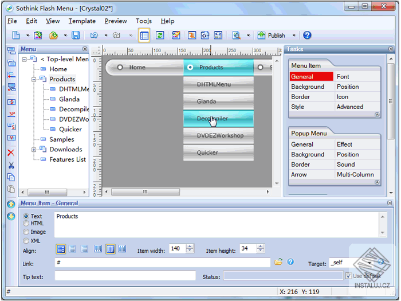Collapse the Products tree node
401x301 pixels.
tap(34, 79)
